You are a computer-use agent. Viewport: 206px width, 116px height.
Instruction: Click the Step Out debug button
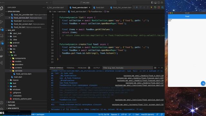click(148, 7)
